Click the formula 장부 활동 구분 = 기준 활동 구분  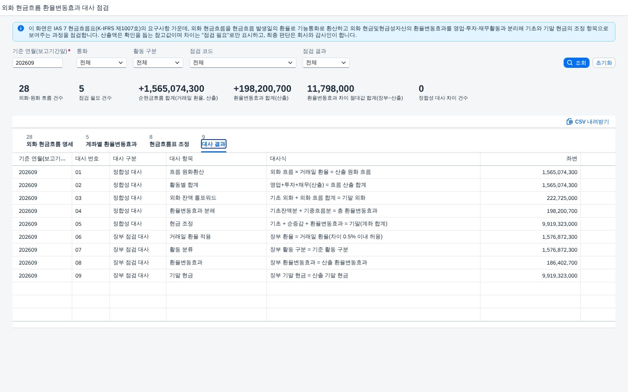pos(309,250)
